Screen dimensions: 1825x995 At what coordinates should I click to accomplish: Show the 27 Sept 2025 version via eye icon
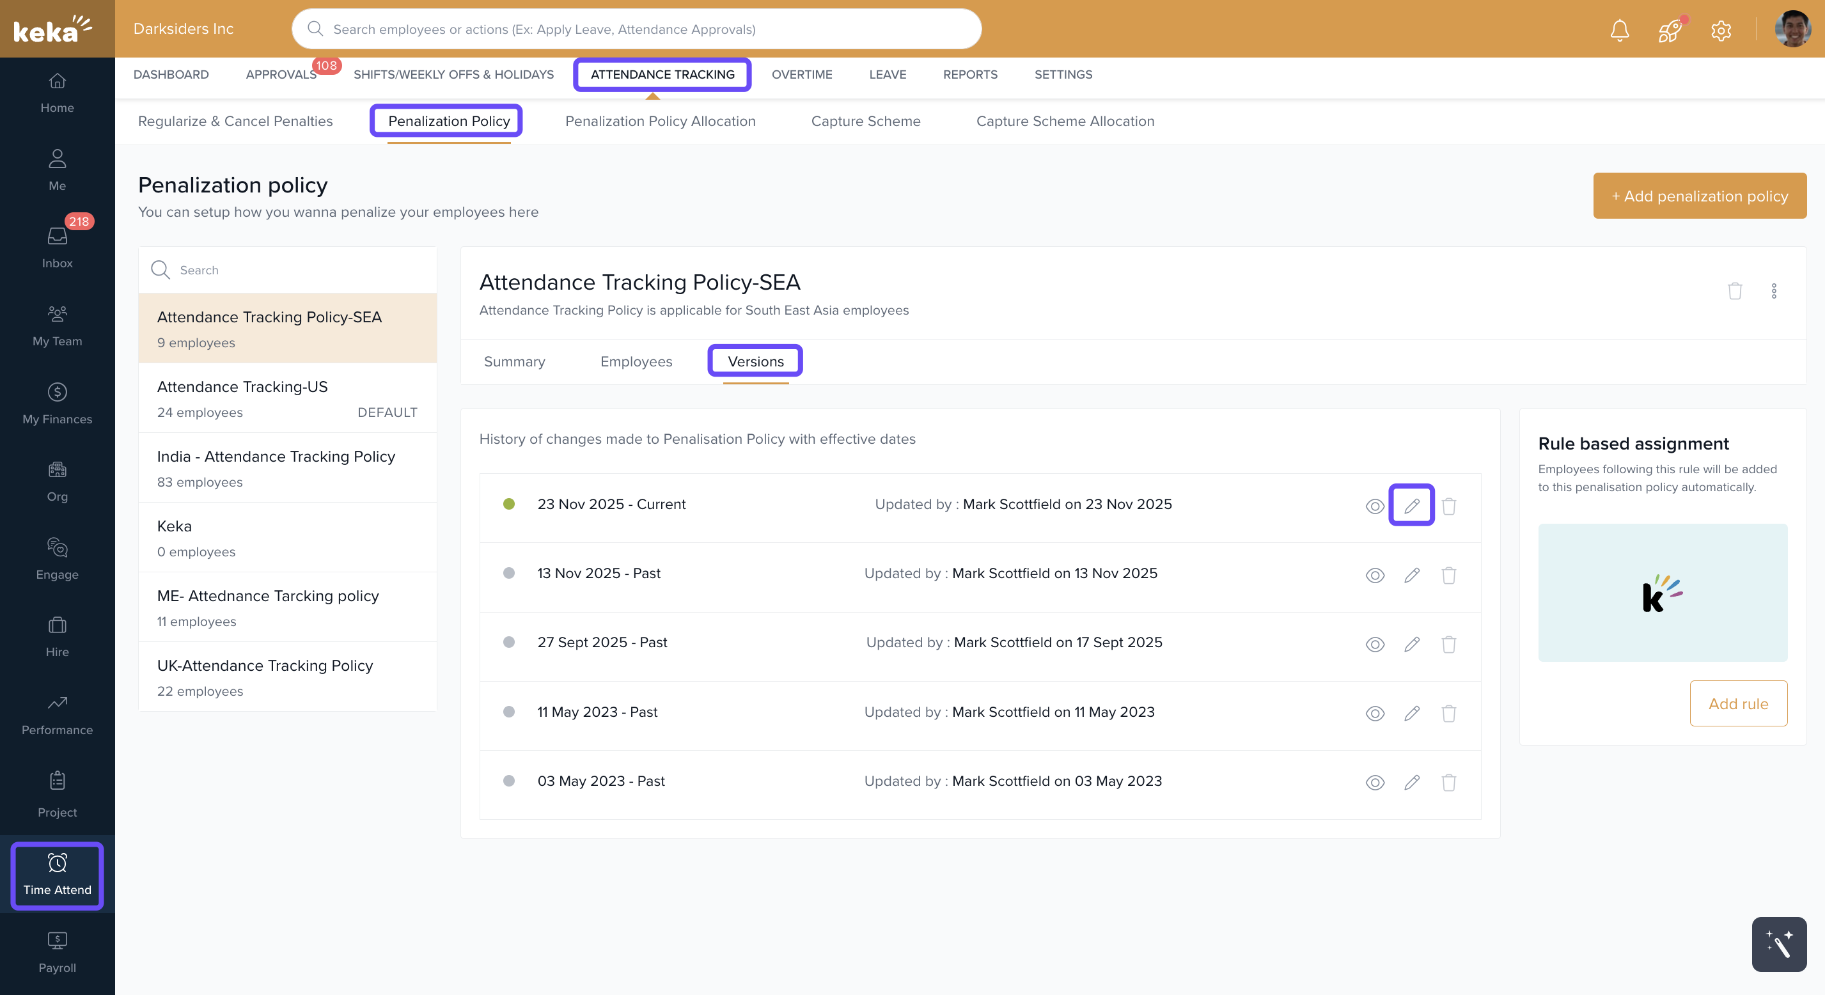1374,644
